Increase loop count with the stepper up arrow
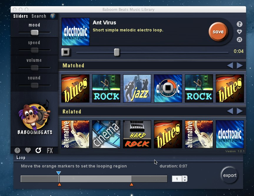 [x=185, y=177]
